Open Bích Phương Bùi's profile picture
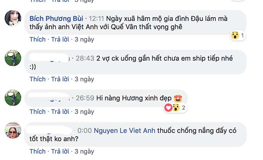This screenshot has width=263, height=160. click(13, 18)
